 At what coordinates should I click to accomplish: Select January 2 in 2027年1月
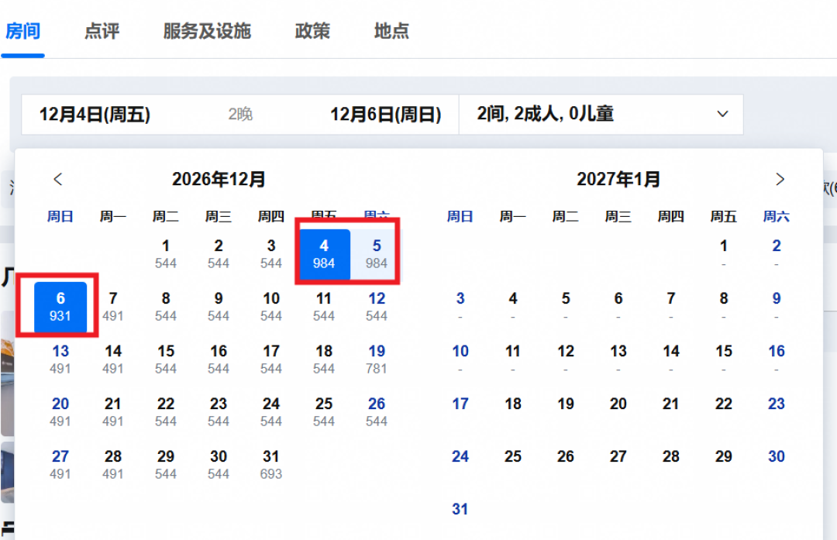pos(776,253)
